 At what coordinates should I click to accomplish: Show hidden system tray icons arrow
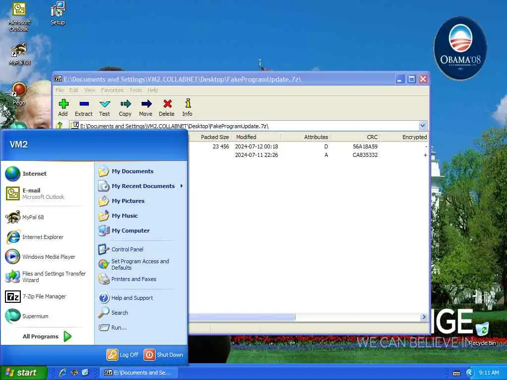(469, 373)
